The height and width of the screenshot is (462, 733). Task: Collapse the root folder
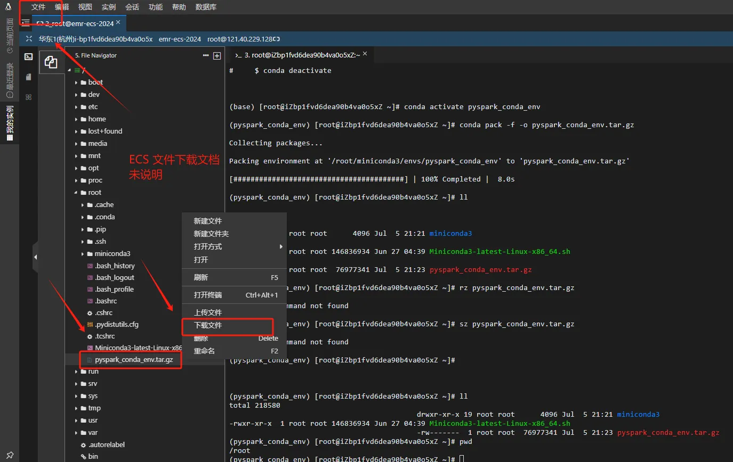coord(76,193)
